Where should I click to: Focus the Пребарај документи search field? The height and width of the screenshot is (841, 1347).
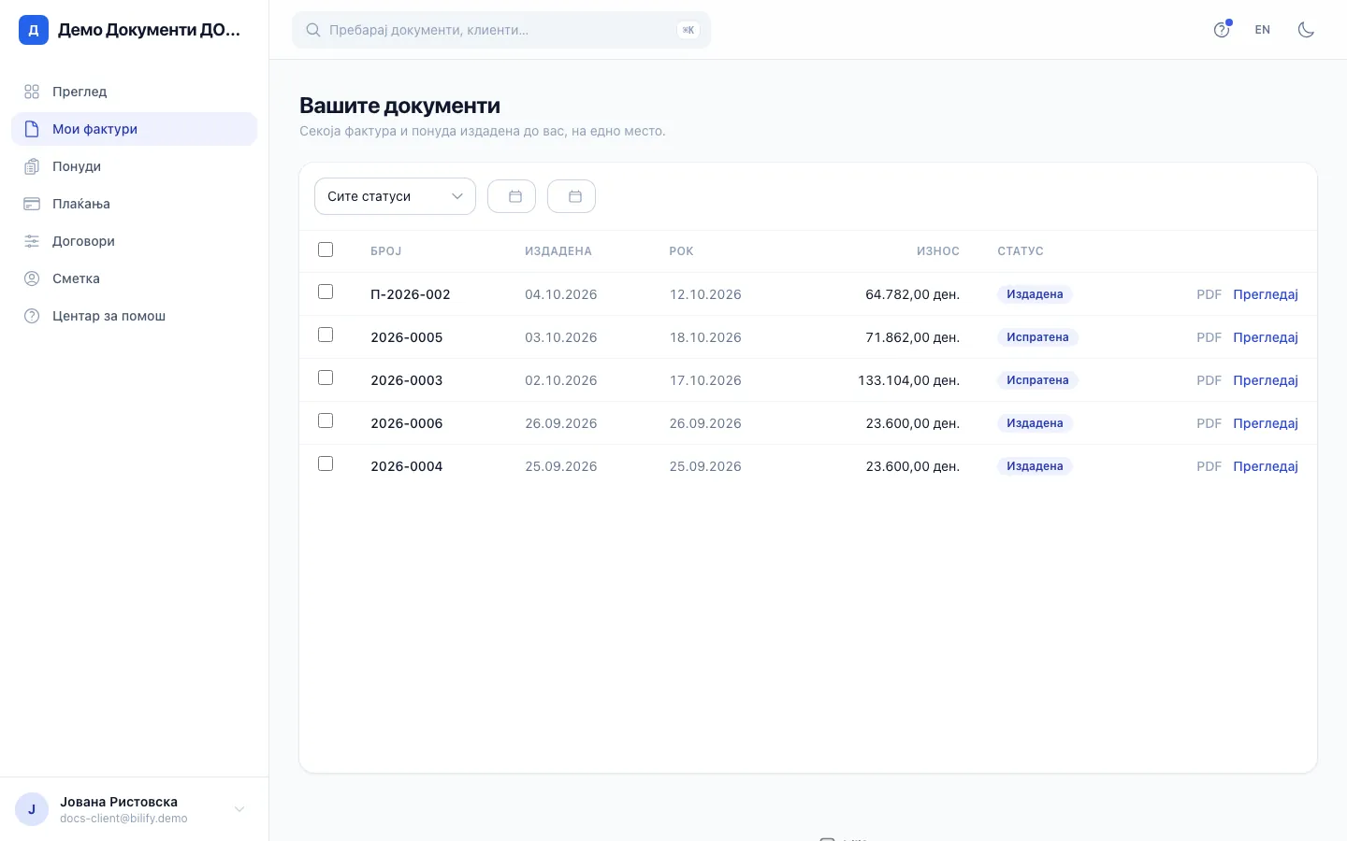[x=501, y=30]
